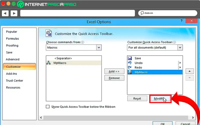Click the Redo arrow icon in list
The height and width of the screenshot is (125, 200).
(x=130, y=67)
